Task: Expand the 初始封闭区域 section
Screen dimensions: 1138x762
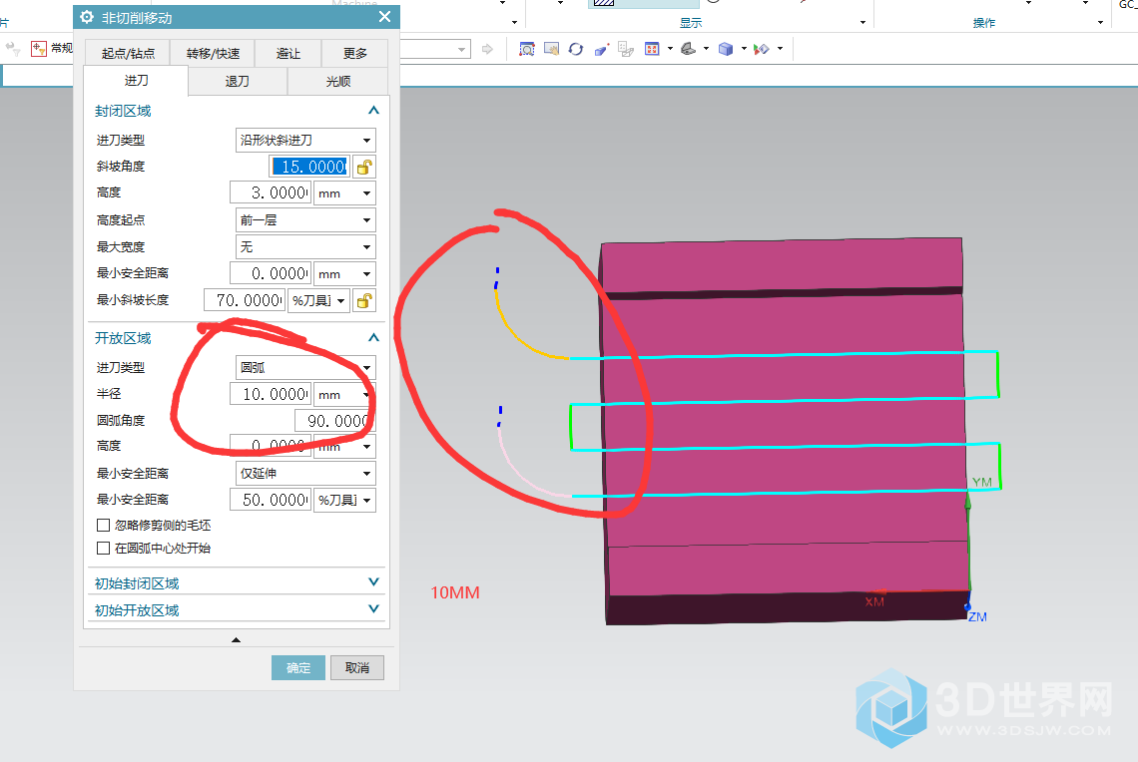Action: coord(373,582)
